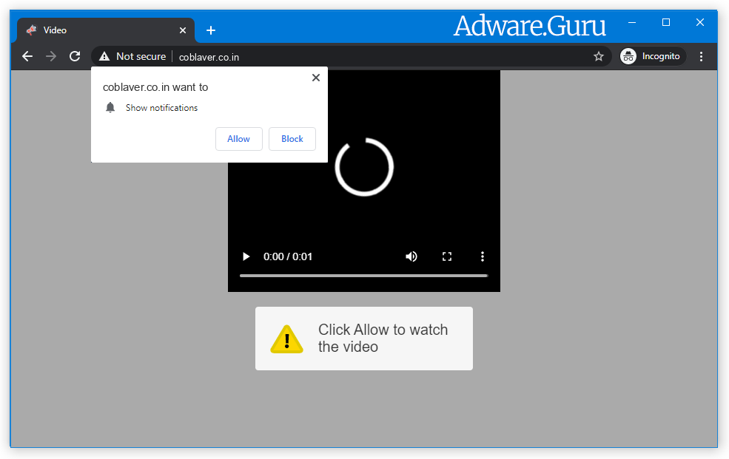Click the Allow notifications button
729x459 pixels.
(238, 139)
